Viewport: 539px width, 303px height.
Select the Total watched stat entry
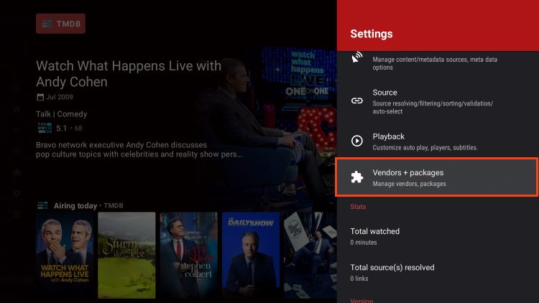tap(374, 231)
